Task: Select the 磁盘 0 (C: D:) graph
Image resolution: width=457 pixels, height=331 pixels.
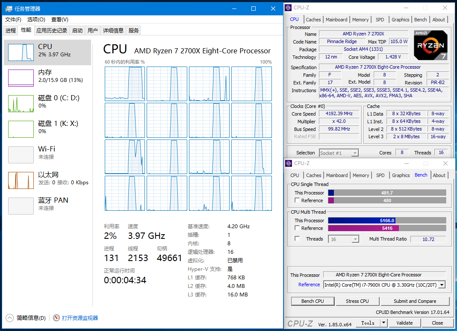Action: pyautogui.click(x=21, y=104)
